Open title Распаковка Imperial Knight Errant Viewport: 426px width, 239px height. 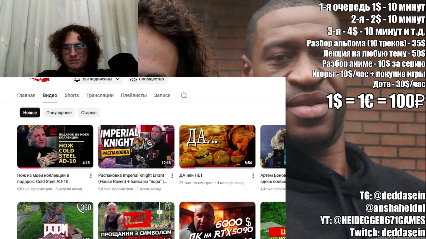(x=132, y=178)
